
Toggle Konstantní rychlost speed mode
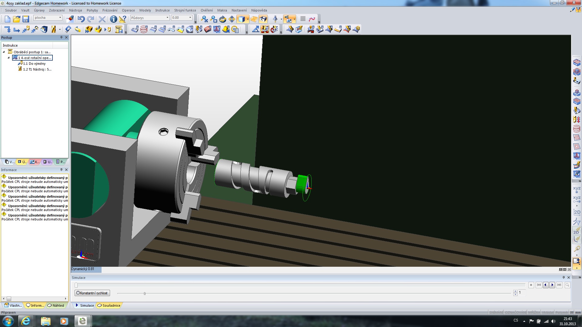92,293
